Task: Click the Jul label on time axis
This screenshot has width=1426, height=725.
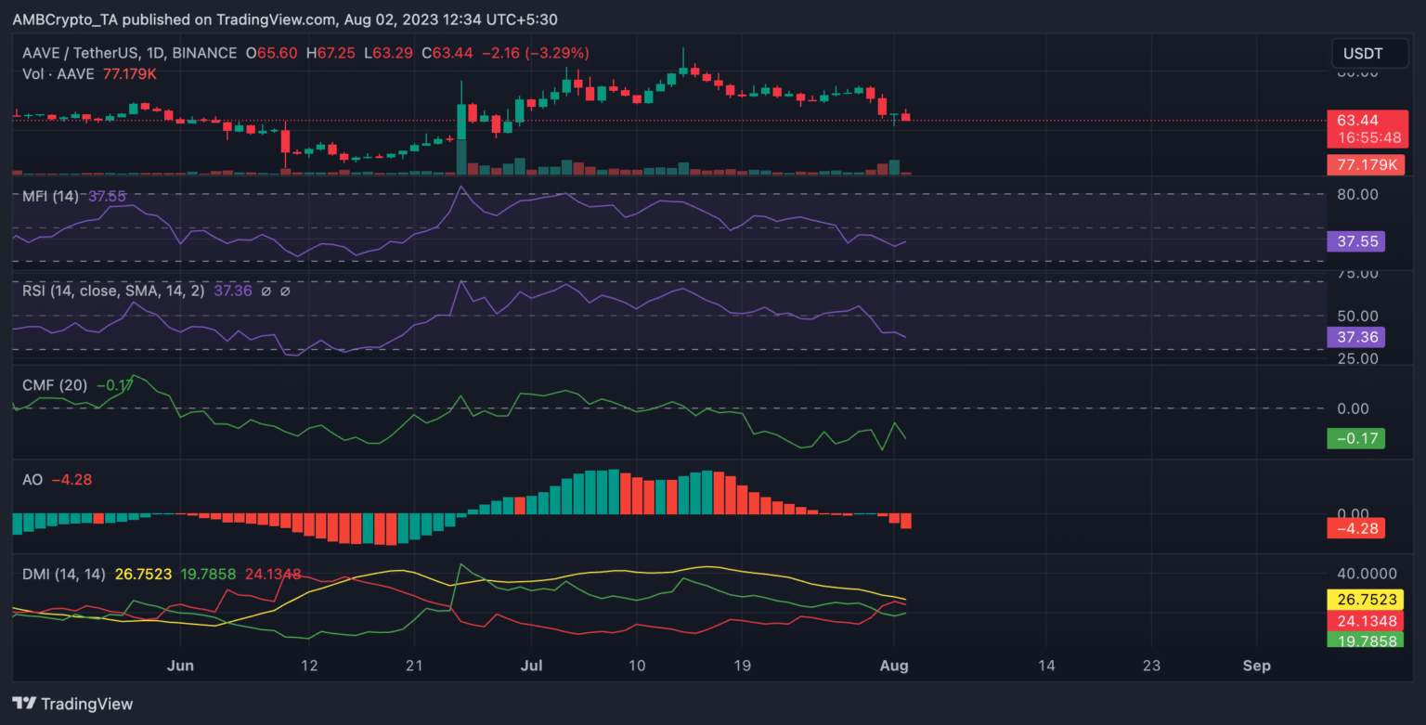Action: [x=532, y=666]
